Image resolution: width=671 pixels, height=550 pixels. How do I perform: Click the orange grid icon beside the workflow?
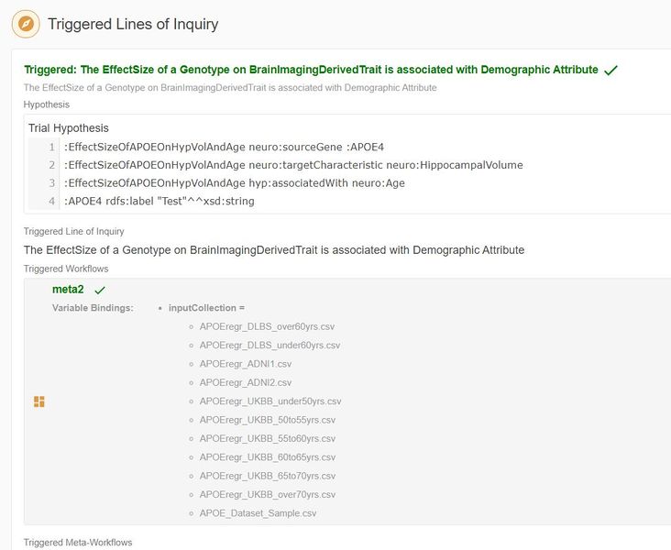pos(39,401)
